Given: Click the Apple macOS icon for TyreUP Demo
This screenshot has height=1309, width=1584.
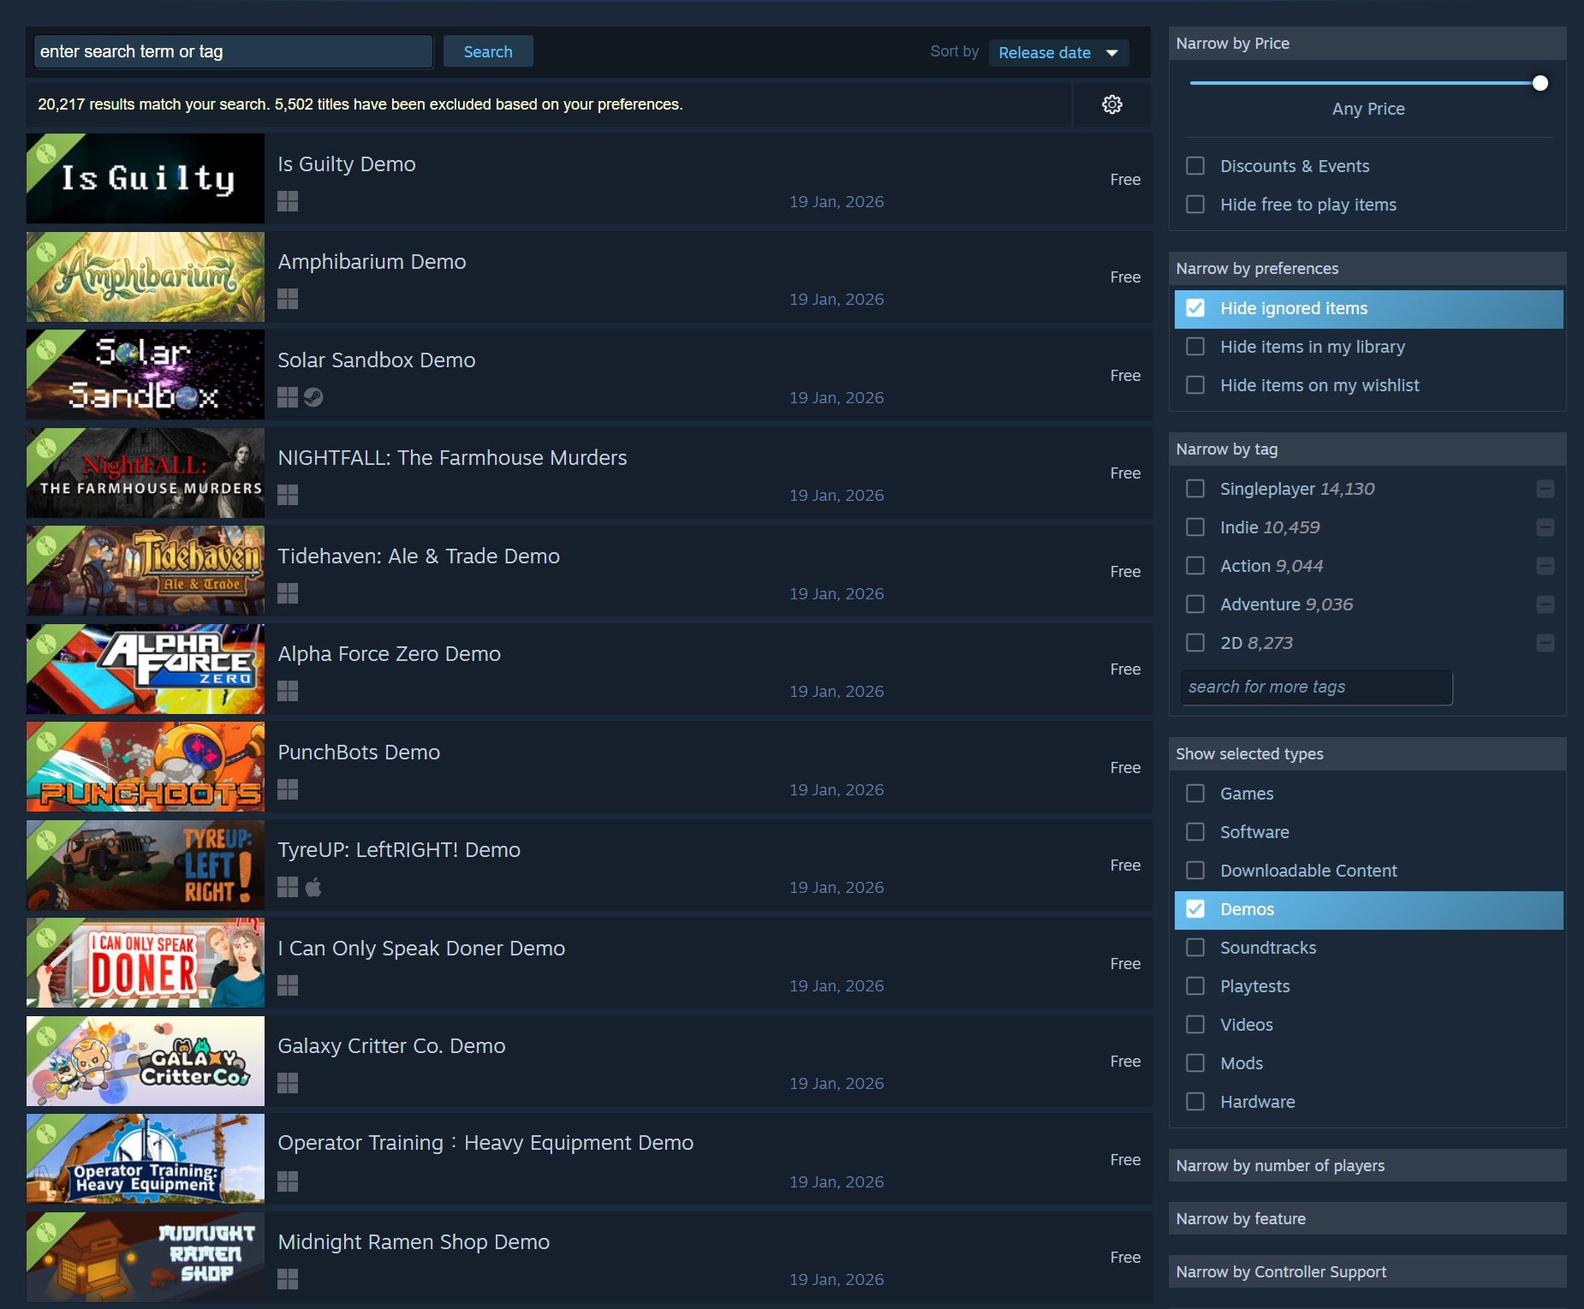Looking at the screenshot, I should click(x=313, y=887).
